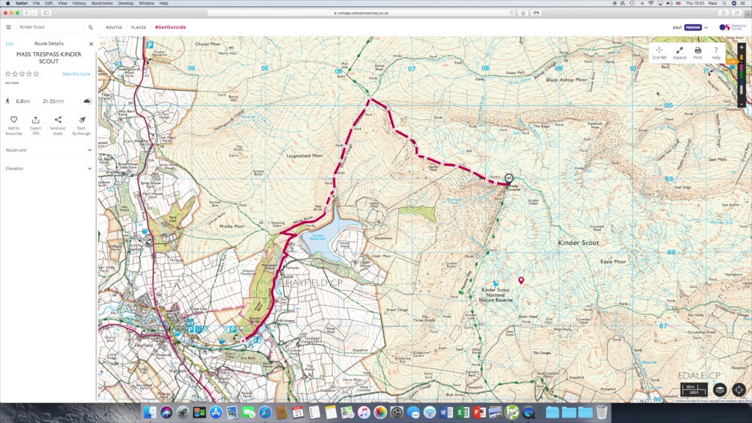
Task: Click the magenta location pin on the map
Action: point(521,281)
